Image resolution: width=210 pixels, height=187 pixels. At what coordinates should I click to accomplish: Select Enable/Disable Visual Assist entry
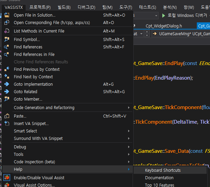click(68, 178)
